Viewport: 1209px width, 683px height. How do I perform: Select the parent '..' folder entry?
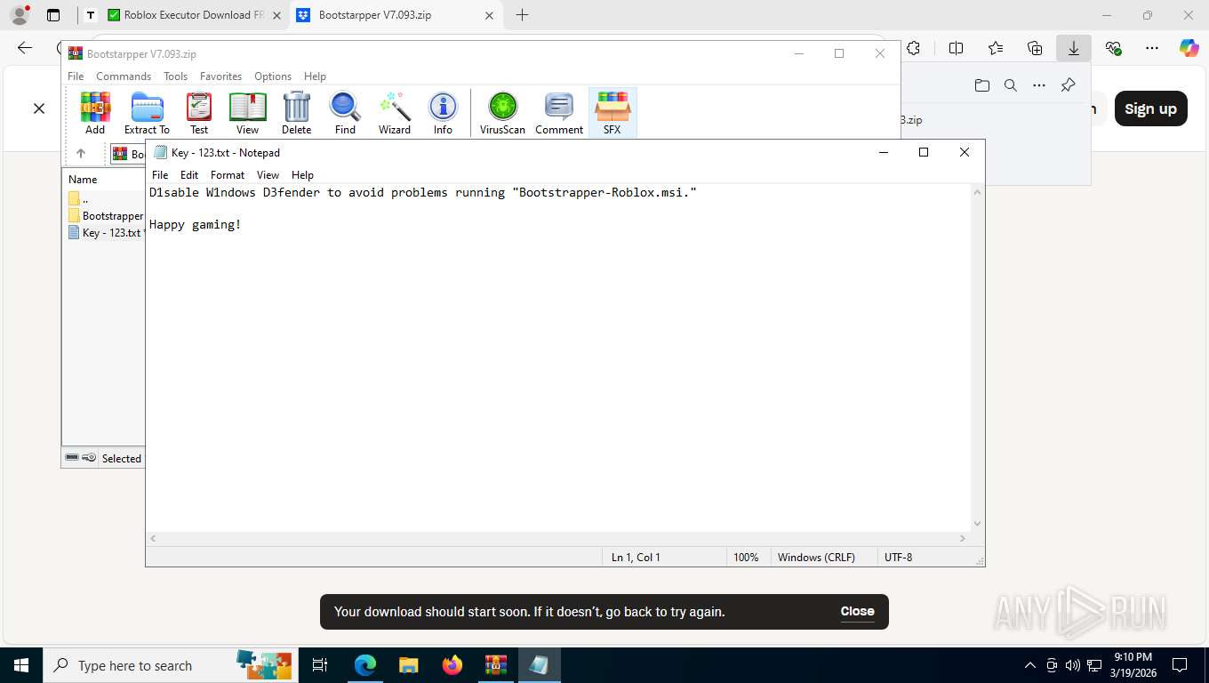(x=79, y=198)
